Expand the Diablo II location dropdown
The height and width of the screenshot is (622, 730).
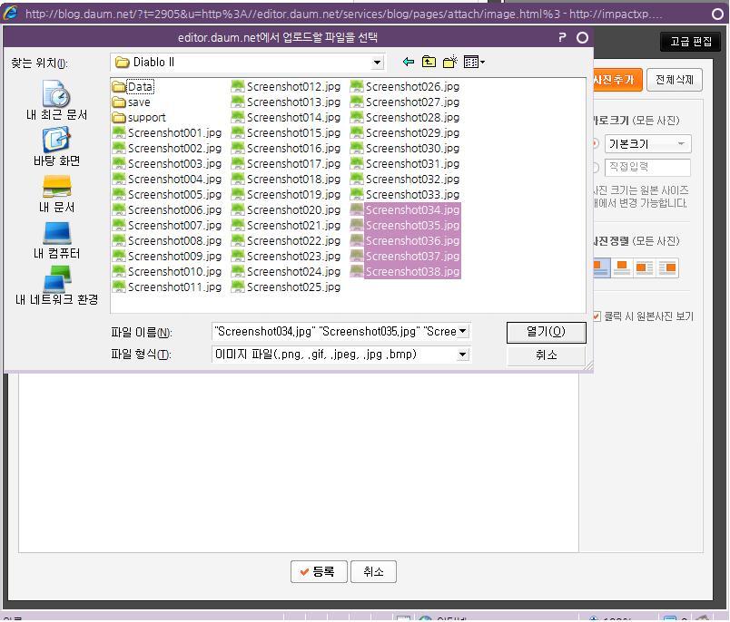[x=378, y=63]
